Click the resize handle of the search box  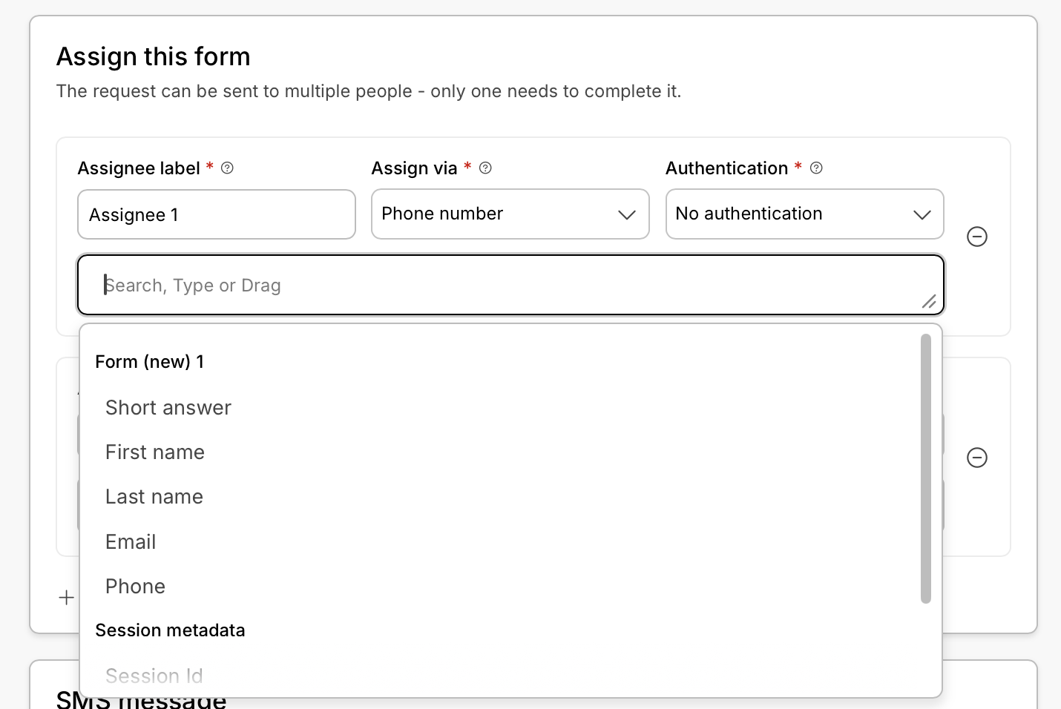click(x=928, y=300)
